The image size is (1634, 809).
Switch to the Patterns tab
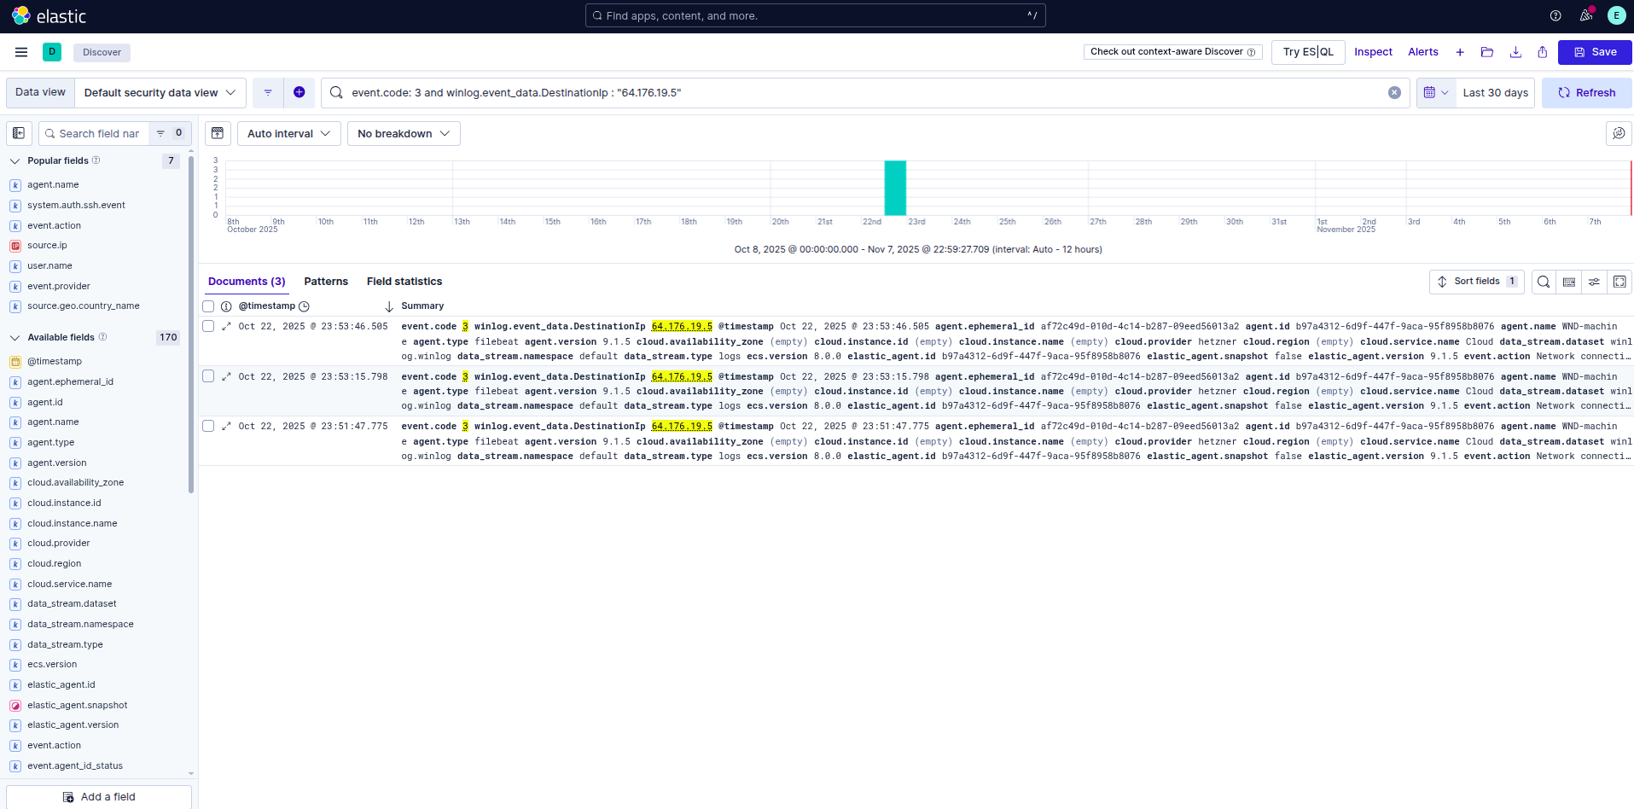[325, 281]
